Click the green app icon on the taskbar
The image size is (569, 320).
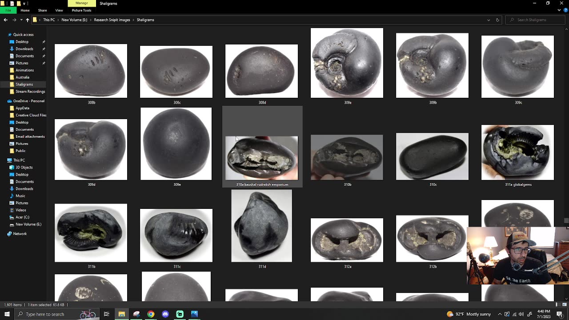[180, 314]
